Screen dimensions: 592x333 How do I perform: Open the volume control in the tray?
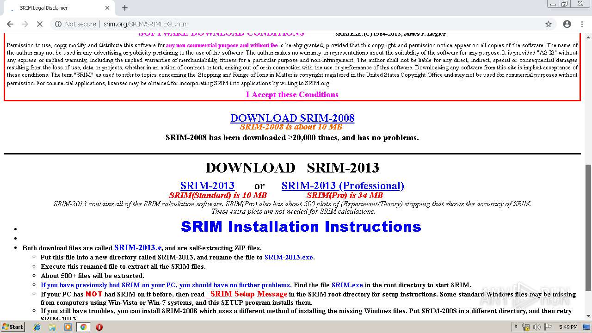536,327
